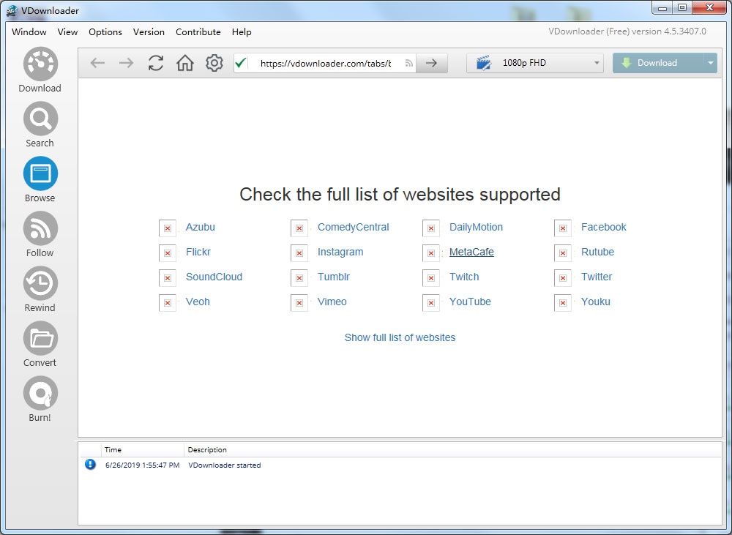Screen dimensions: 732x535
Task: Open the Options menu
Action: pos(105,31)
